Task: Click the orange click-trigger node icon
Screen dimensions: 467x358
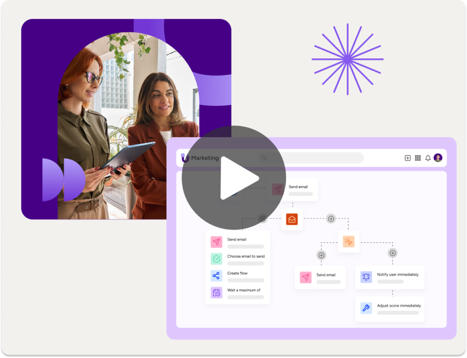Action: pos(348,241)
